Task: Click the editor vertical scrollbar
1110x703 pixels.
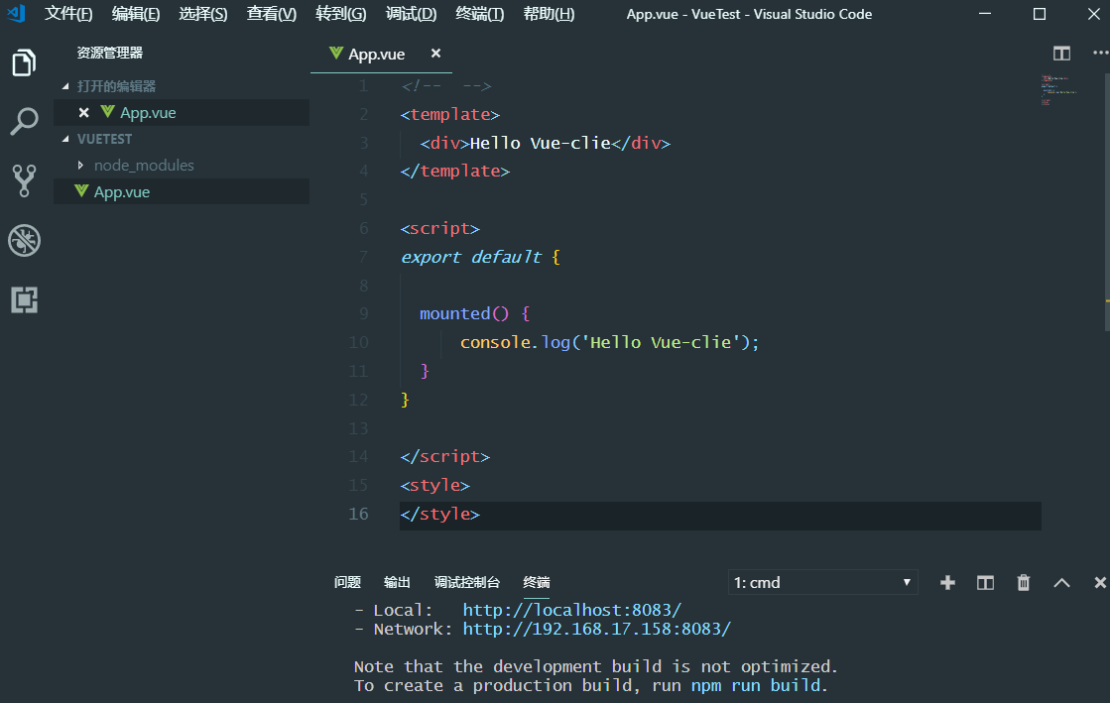Action: pyautogui.click(x=1106, y=201)
